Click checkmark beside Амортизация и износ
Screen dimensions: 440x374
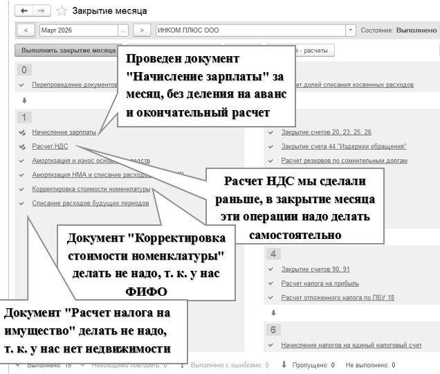[x=21, y=161]
